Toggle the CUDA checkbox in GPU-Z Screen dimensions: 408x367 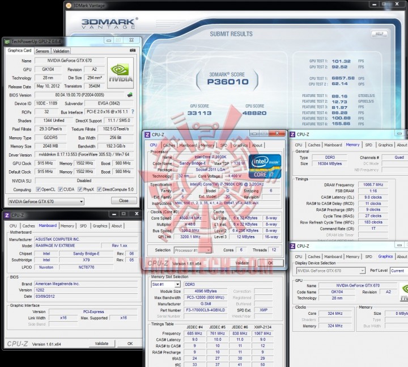point(61,189)
